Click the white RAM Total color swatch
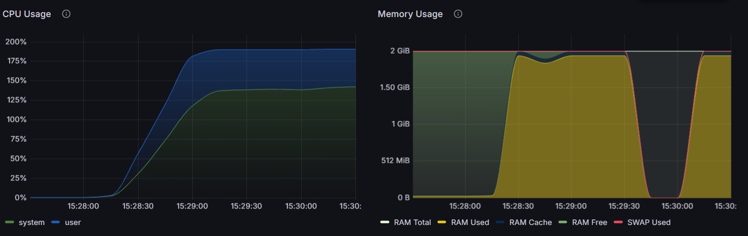Viewport: 748px width, 236px height. 385,222
